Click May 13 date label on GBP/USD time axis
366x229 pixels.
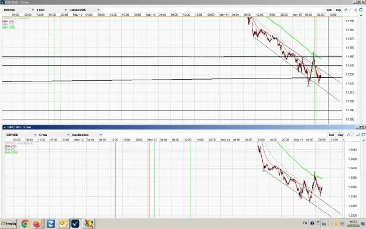pos(152,140)
